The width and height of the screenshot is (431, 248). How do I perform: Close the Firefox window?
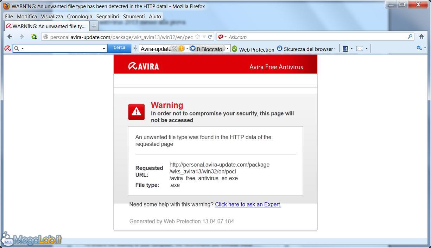(418, 5)
